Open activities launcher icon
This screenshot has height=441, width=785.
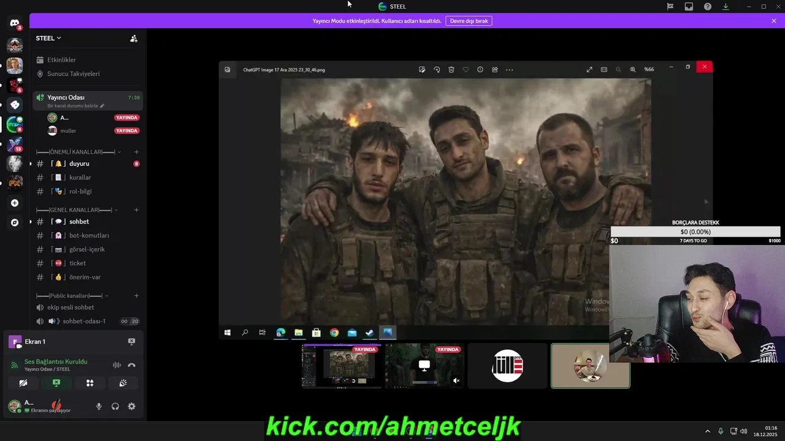pos(90,383)
